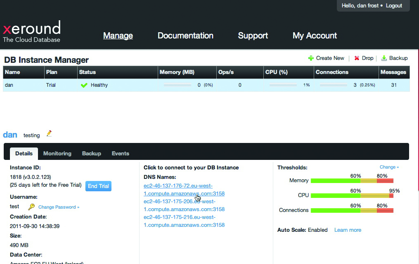Switch to the Monitoring tab
This screenshot has height=264, width=419.
pyautogui.click(x=57, y=154)
